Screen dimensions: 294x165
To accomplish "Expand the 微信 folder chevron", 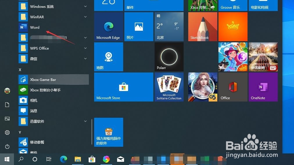I will tap(85, 59).
